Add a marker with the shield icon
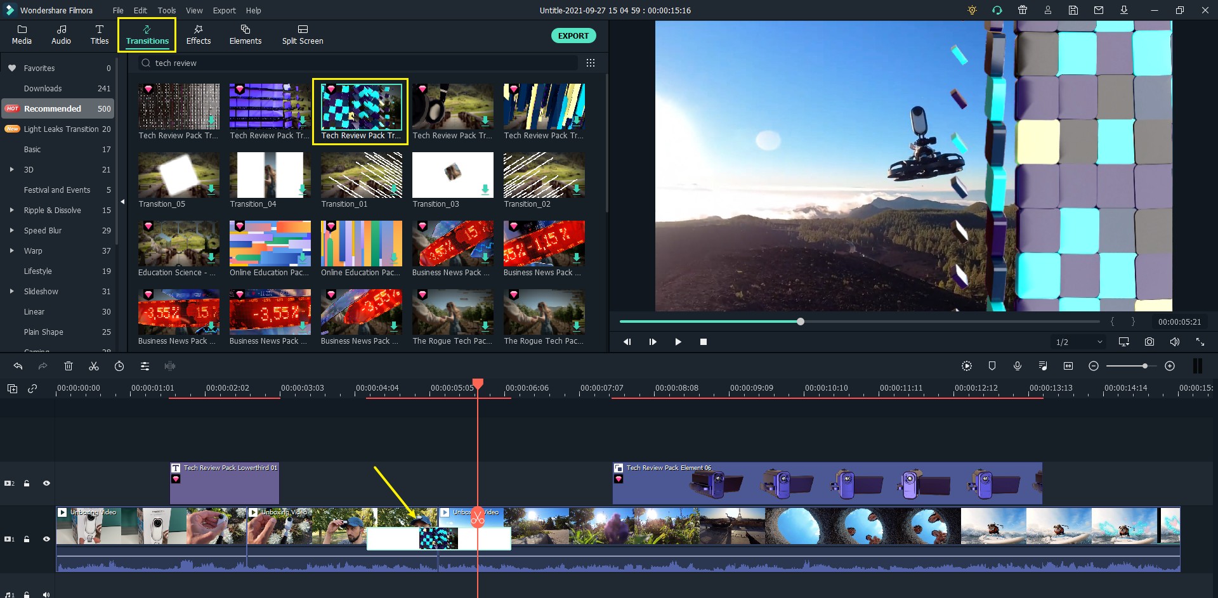This screenshot has height=598, width=1218. (x=992, y=366)
